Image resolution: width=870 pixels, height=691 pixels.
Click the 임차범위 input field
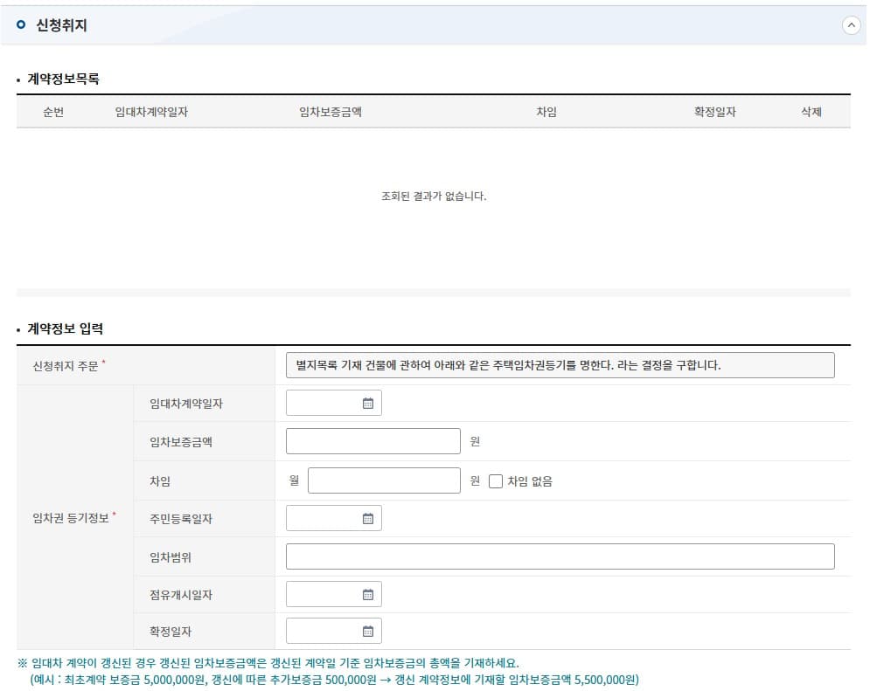[x=560, y=556]
